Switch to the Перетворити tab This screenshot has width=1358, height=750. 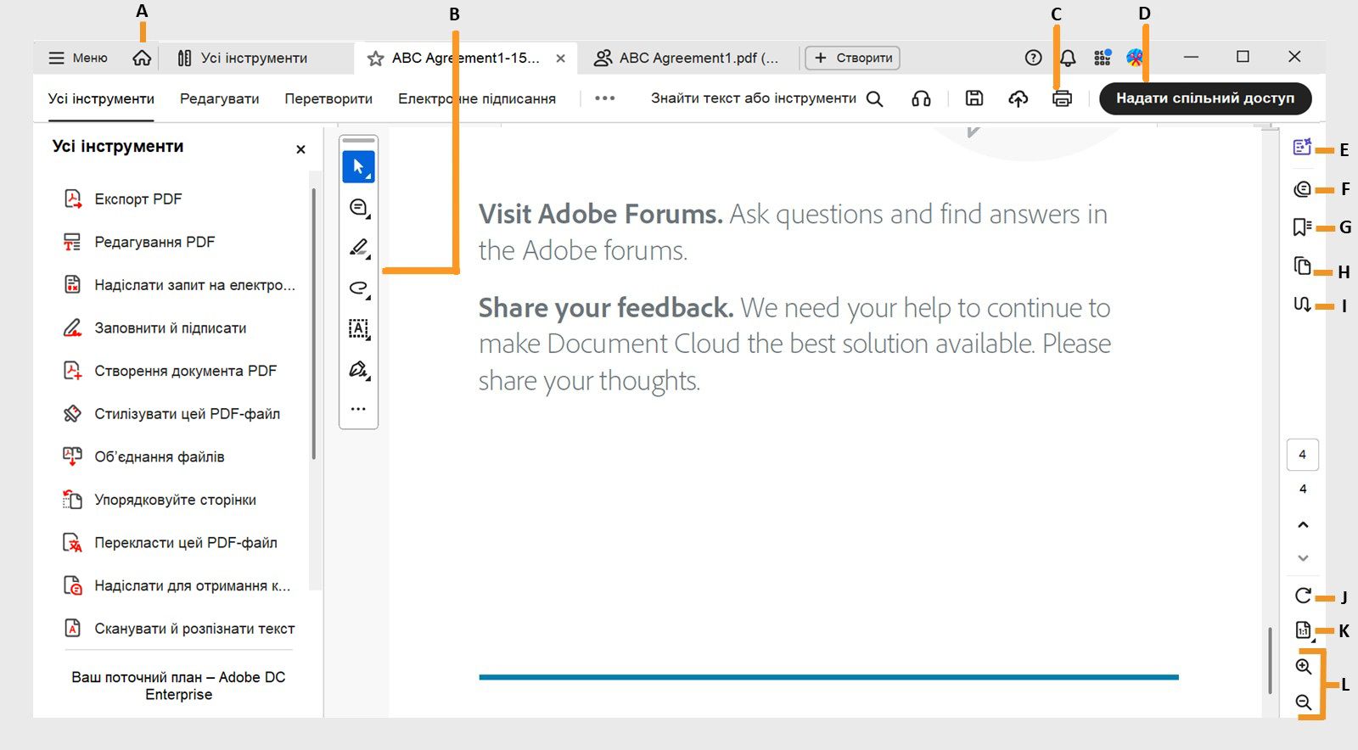point(328,98)
